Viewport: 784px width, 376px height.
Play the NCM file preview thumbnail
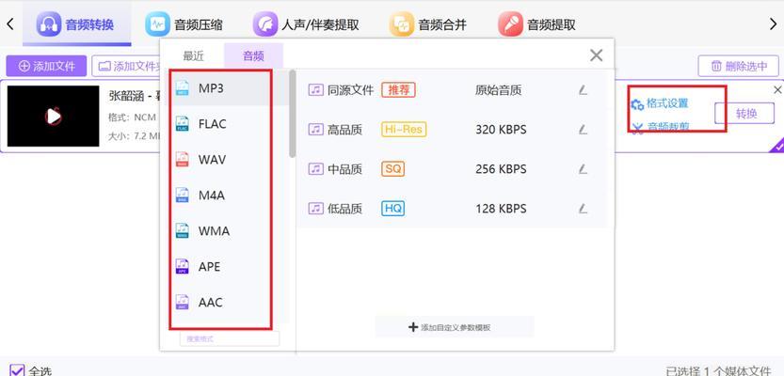coord(53,116)
